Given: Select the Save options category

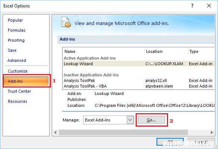Looking at the screenshot, I should coord(12,50).
